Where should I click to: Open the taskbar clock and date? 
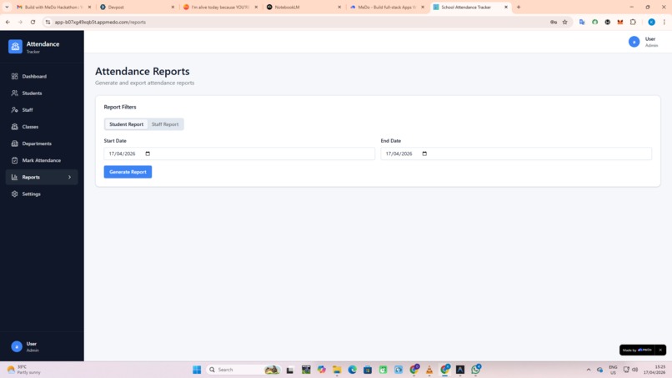[654, 370]
